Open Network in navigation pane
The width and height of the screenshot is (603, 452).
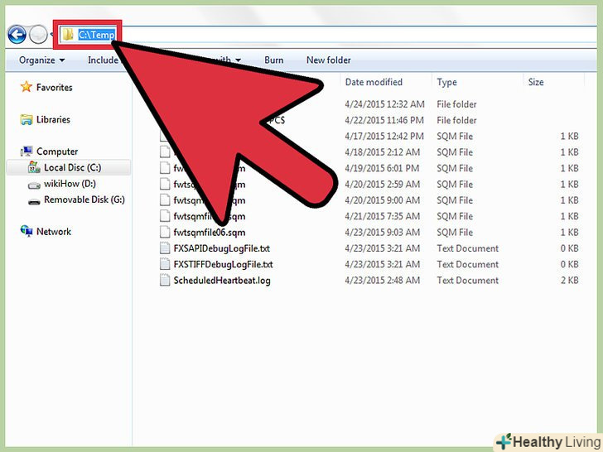pyautogui.click(x=54, y=232)
